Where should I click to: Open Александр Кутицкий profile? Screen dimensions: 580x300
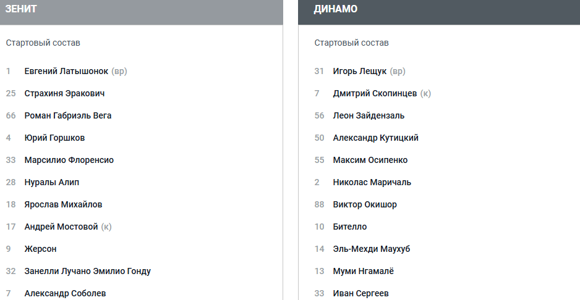[x=375, y=138]
